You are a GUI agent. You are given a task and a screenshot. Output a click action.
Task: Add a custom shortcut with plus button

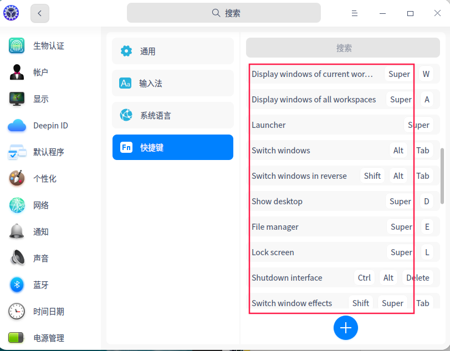point(346,328)
